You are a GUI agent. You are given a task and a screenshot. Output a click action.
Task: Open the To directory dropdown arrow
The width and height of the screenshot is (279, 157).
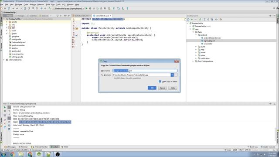(172, 75)
